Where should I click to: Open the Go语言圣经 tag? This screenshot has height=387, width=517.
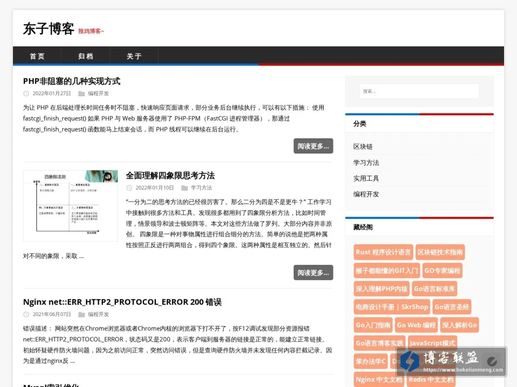pyautogui.click(x=452, y=307)
